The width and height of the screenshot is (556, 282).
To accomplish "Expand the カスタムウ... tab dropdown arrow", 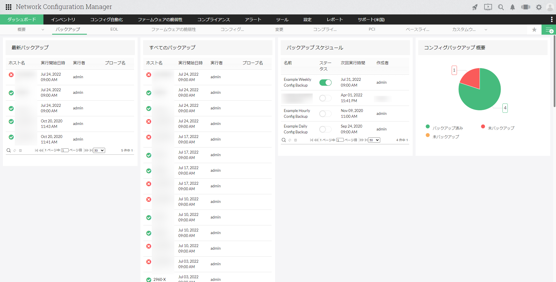I will [x=486, y=29].
